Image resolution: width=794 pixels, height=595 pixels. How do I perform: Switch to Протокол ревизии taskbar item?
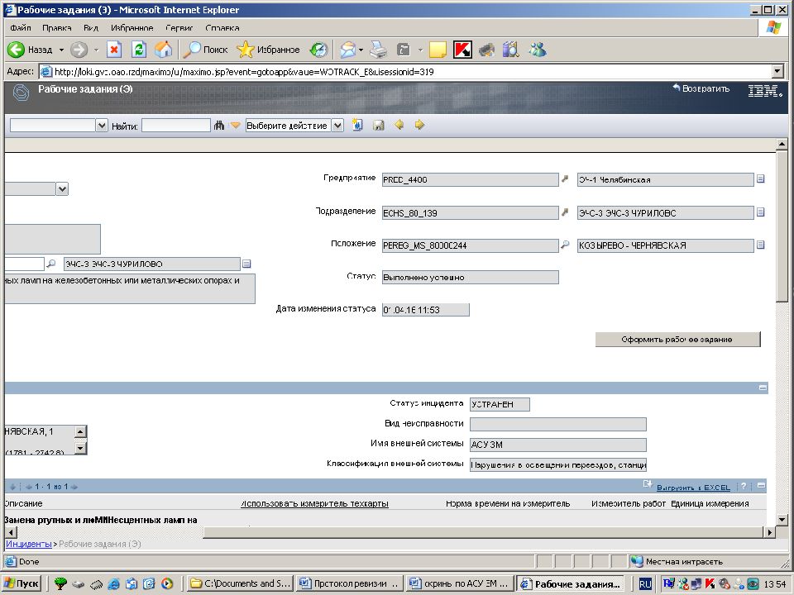point(349,583)
